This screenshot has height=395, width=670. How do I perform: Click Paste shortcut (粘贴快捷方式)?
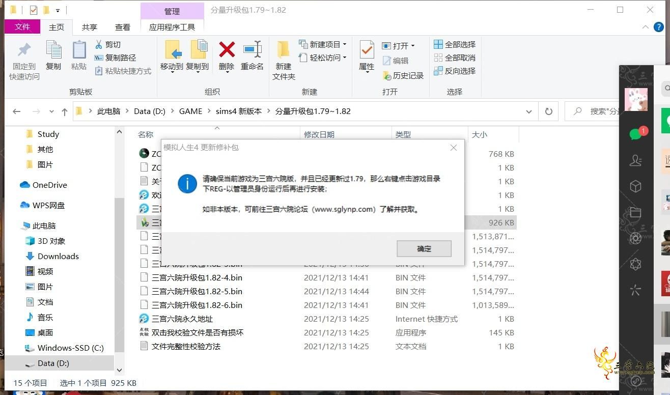[123, 71]
